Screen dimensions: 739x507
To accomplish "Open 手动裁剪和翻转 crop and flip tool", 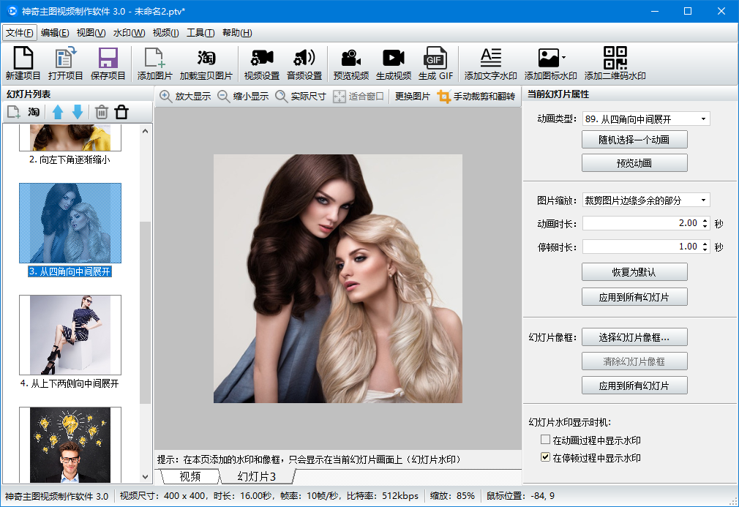I will tap(476, 96).
